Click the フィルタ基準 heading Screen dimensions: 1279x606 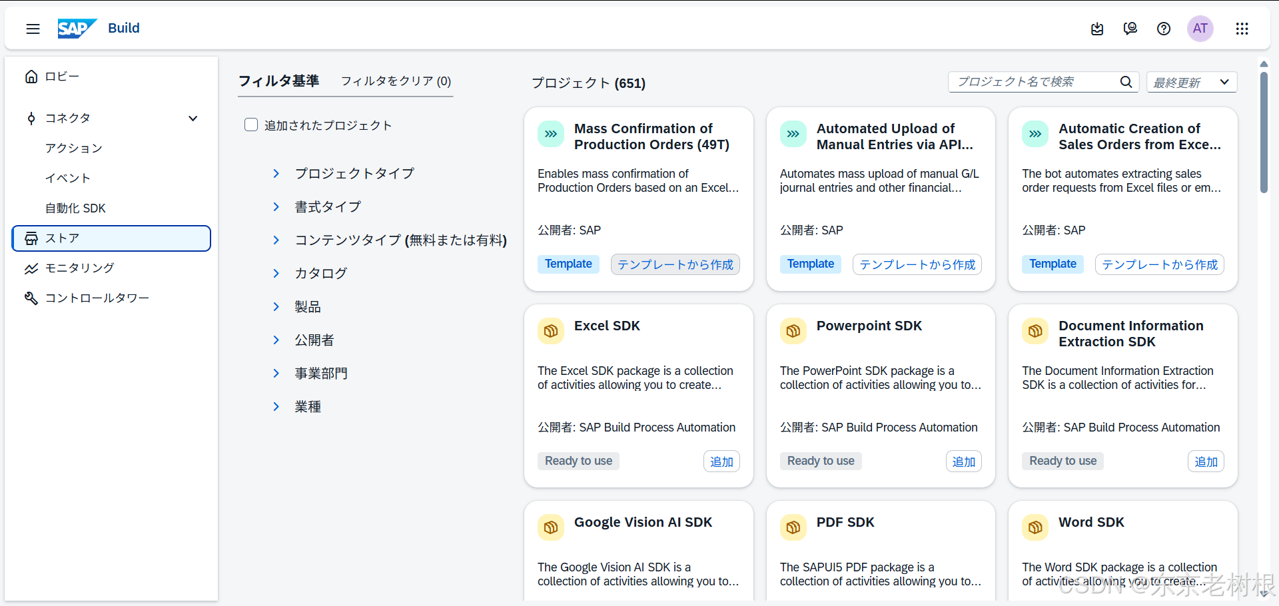pyautogui.click(x=278, y=81)
